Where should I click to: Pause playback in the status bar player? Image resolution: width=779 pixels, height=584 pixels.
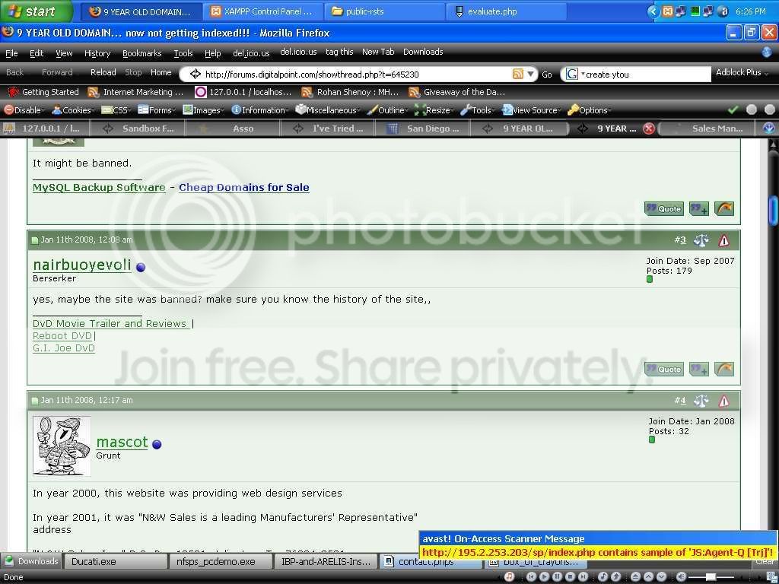click(x=557, y=576)
